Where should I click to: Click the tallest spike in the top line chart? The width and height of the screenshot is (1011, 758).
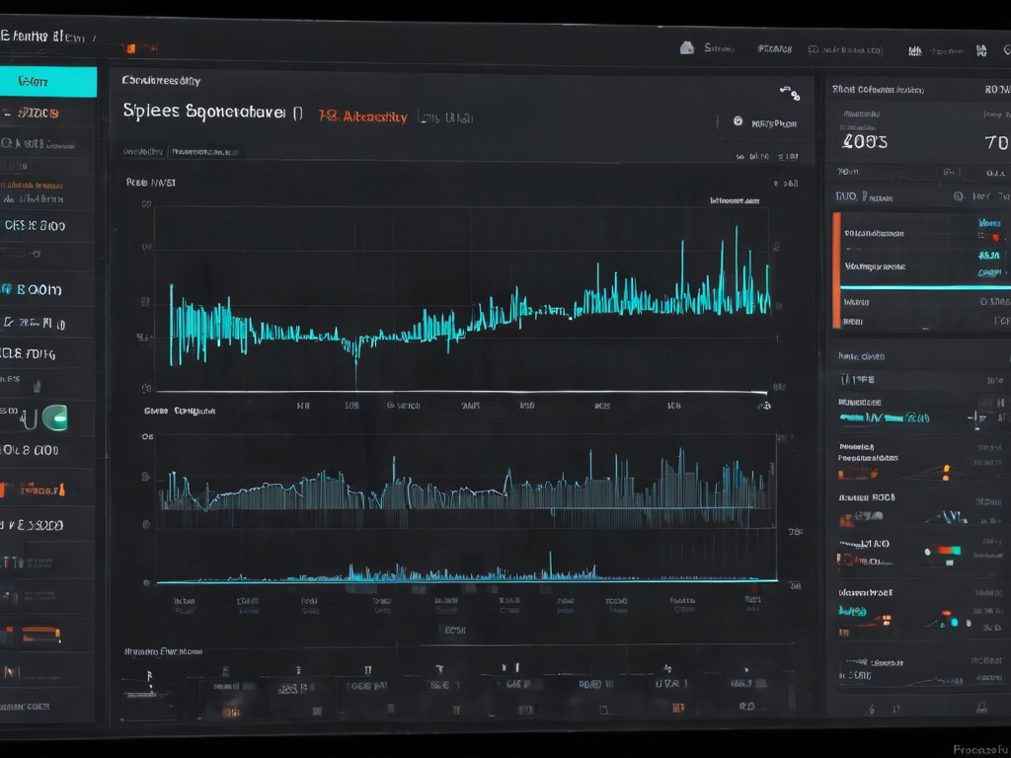click(x=737, y=269)
